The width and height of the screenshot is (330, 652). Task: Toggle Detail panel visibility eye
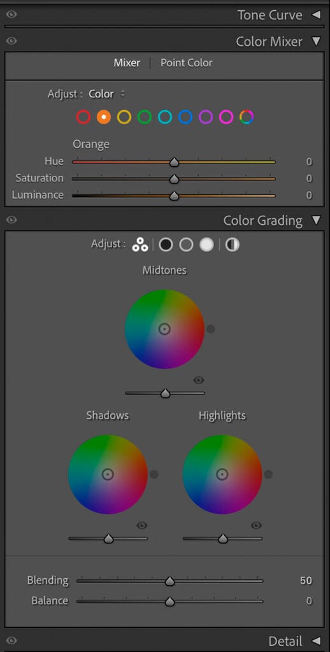tap(11, 641)
